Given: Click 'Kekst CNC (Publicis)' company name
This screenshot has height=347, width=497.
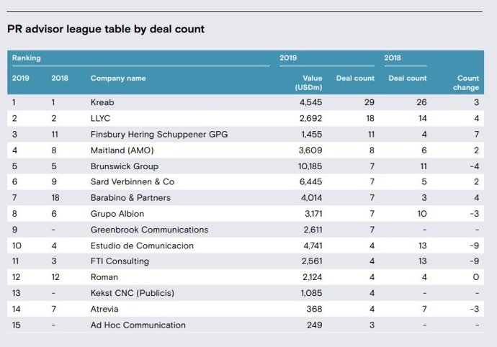Looking at the screenshot, I should 133,293.
